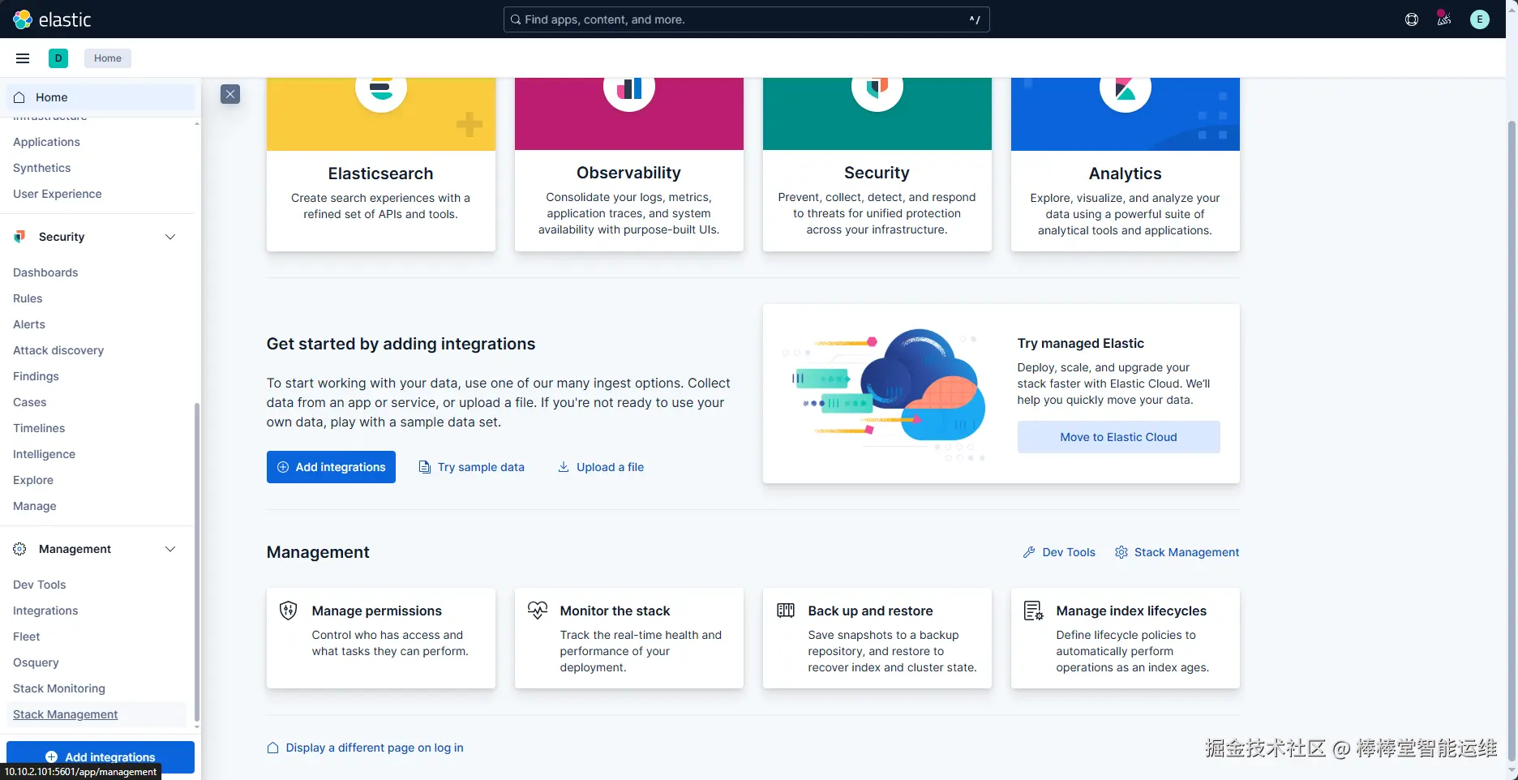Open Stack Management in the sidebar
The width and height of the screenshot is (1518, 780).
(66, 714)
